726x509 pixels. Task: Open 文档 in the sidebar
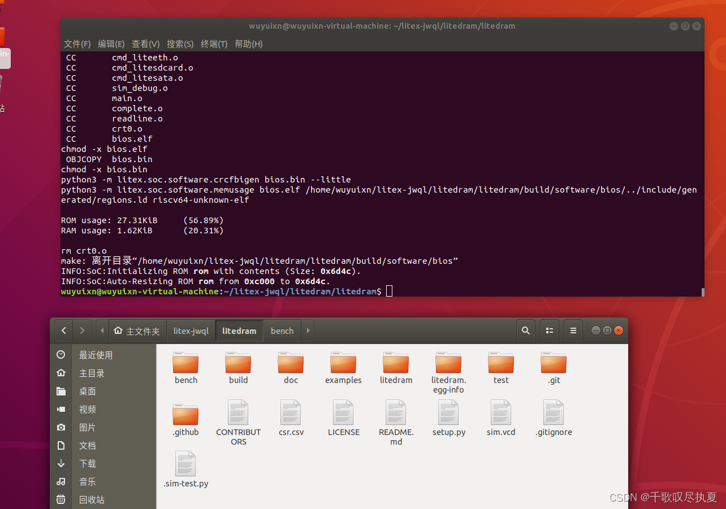[x=88, y=445]
